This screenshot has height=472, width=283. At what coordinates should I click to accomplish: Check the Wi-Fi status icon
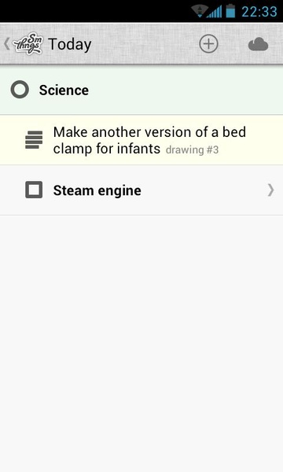tap(199, 11)
